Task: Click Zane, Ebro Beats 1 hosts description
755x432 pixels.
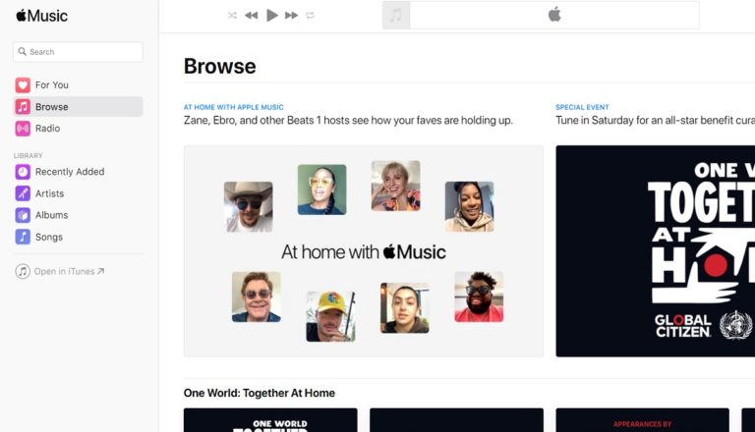Action: point(348,120)
